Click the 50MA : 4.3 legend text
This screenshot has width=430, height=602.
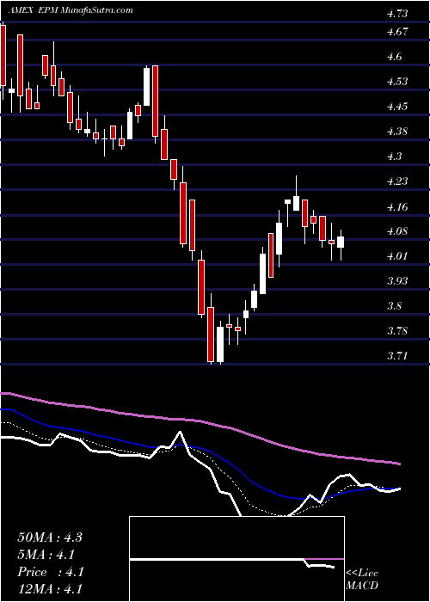50,537
